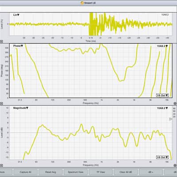Open the Lin time-domain view dropdown
This screenshot has height=177, width=177.
coord(16,15)
